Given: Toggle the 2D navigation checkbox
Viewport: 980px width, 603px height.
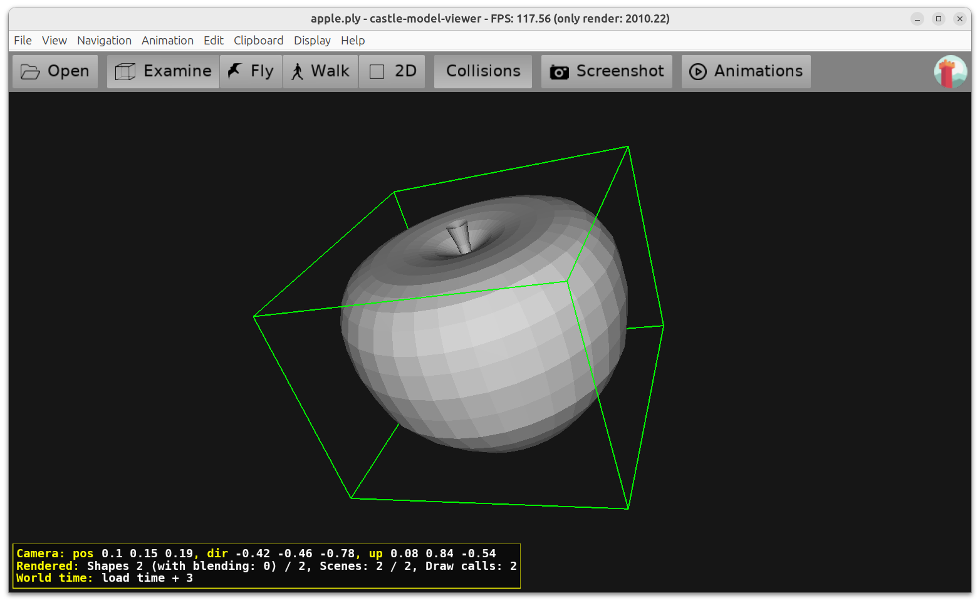Looking at the screenshot, I should coord(377,72).
